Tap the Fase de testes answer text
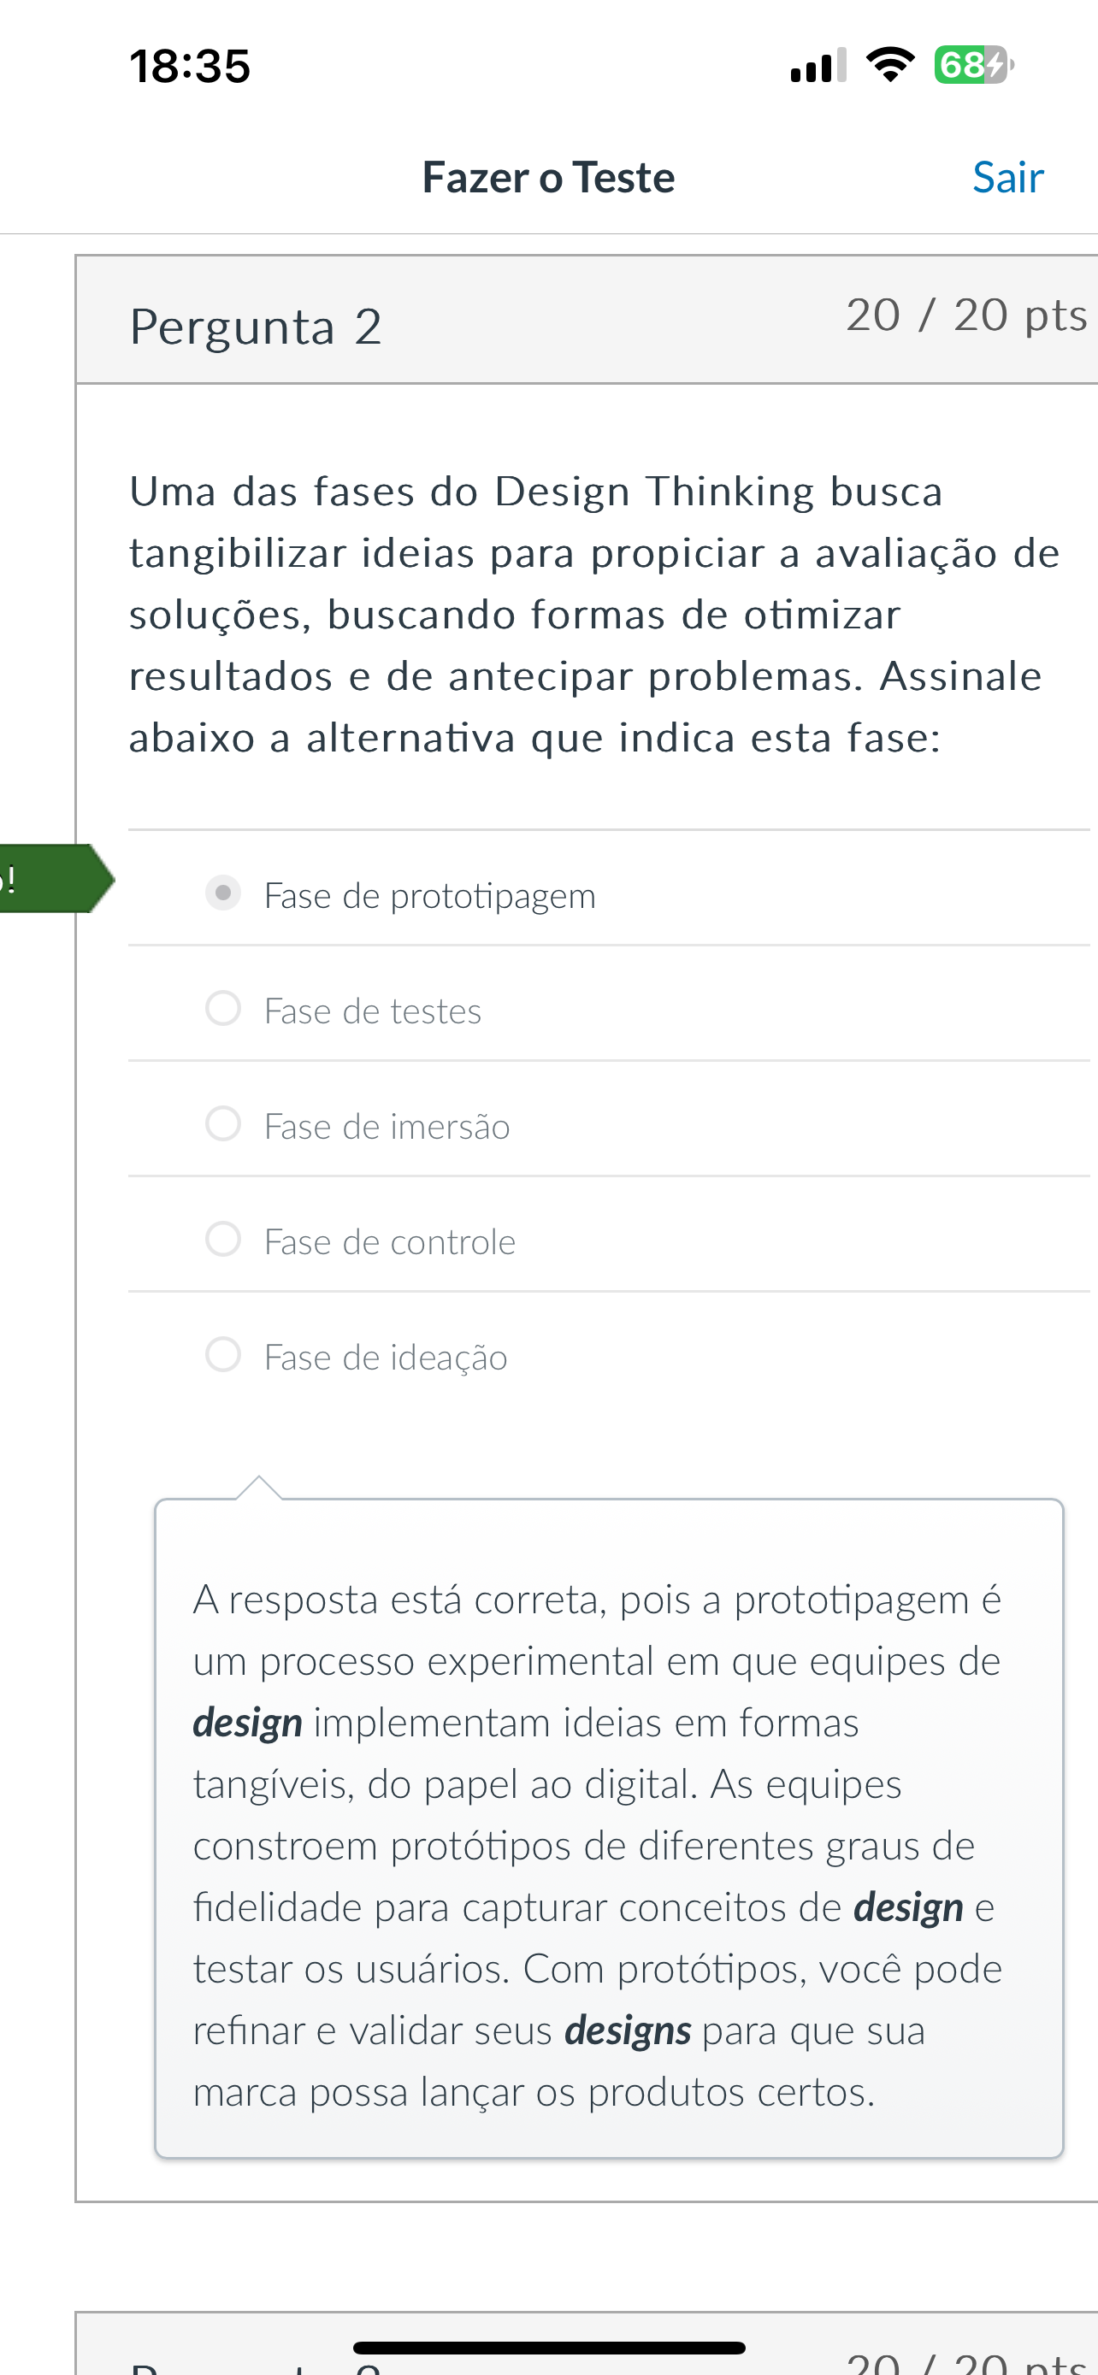The image size is (1098, 2375). pos(373,1011)
